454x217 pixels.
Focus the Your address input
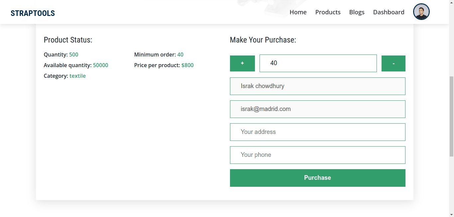coord(317,132)
